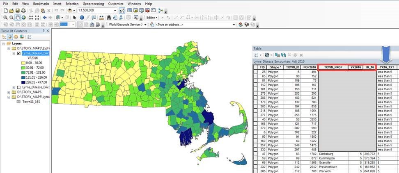Open the Bookmarks menu
This screenshot has height=173, width=399.
coord(41,4)
